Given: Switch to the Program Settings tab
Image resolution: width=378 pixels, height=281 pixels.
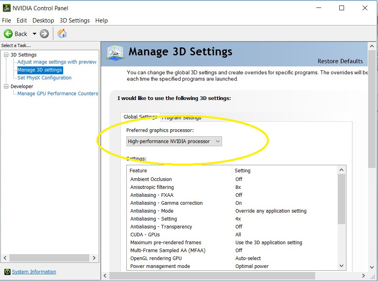Looking at the screenshot, I should (x=181, y=117).
